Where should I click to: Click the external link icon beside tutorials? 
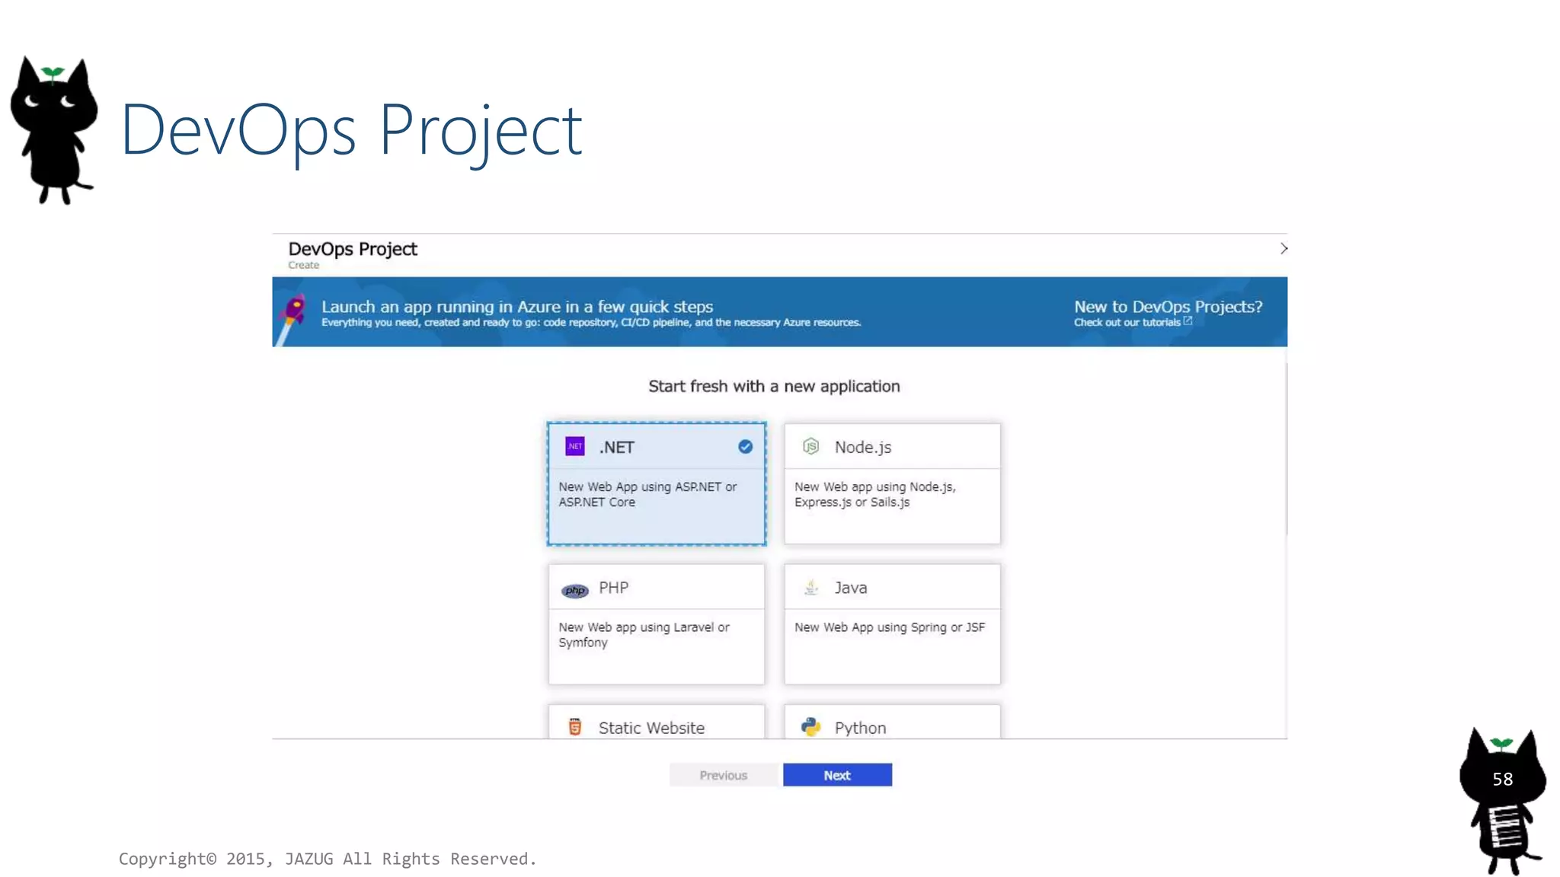[1188, 321]
